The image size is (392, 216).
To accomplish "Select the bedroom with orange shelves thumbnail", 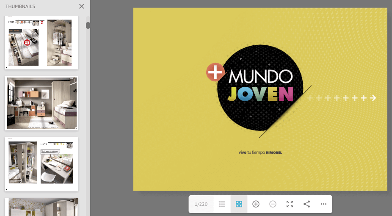I will click(x=41, y=103).
